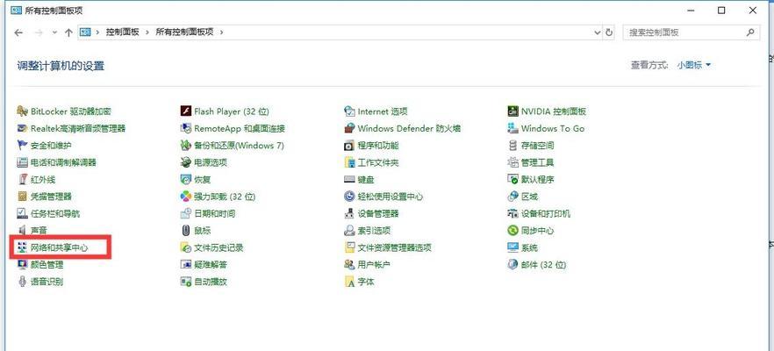Open the 设备和打印机 link
Screen dimensions: 774x351
click(x=546, y=214)
